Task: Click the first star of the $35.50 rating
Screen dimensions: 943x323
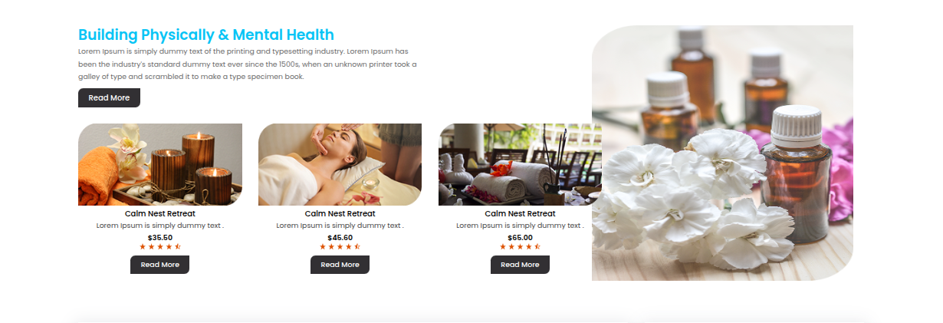Action: tap(143, 247)
